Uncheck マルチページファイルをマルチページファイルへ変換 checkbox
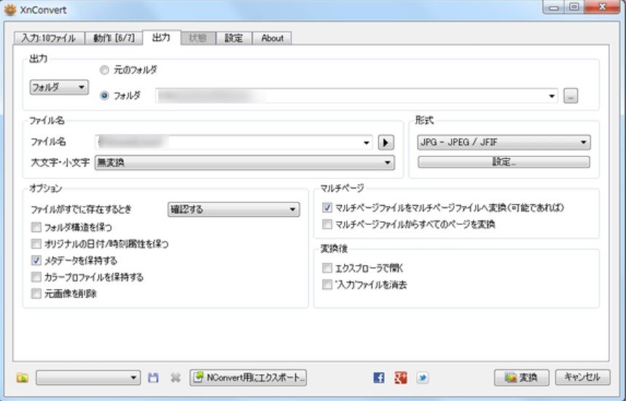 coord(327,207)
